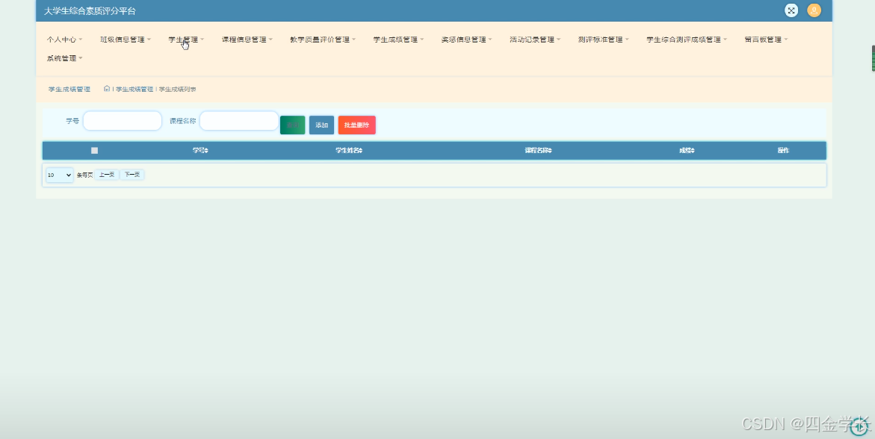This screenshot has height=439, width=875.
Task: Expand the 学生成绩管理 menu
Action: tap(398, 40)
